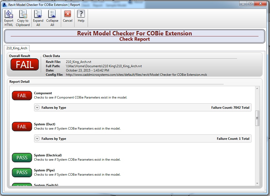Expand Failures by Type under System (Duct)
The width and height of the screenshot is (270, 196).
point(37,138)
